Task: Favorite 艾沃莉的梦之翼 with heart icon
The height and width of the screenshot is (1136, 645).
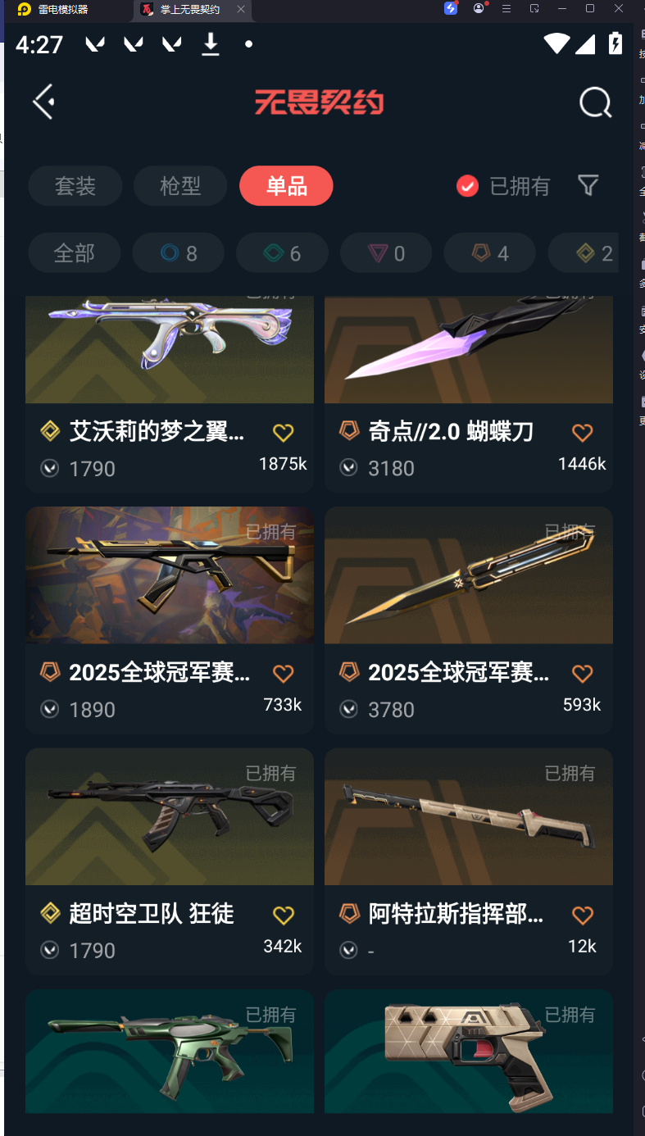Action: coord(283,432)
